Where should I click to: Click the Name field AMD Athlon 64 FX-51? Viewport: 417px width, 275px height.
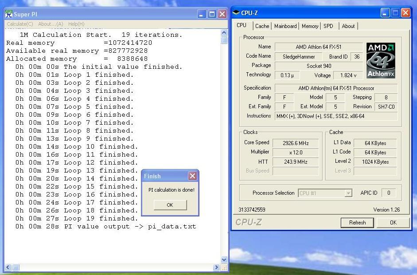pyautogui.click(x=319, y=47)
